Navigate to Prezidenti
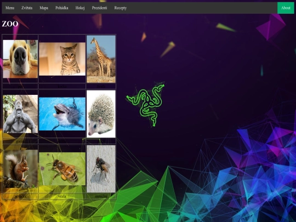 tap(99, 8)
